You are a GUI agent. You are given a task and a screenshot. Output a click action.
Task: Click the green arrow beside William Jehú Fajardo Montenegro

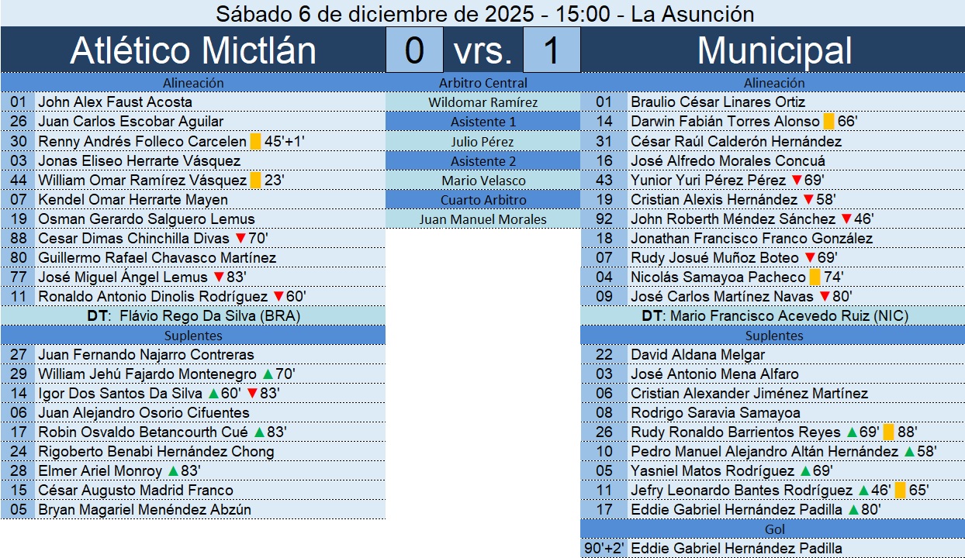click(x=268, y=374)
